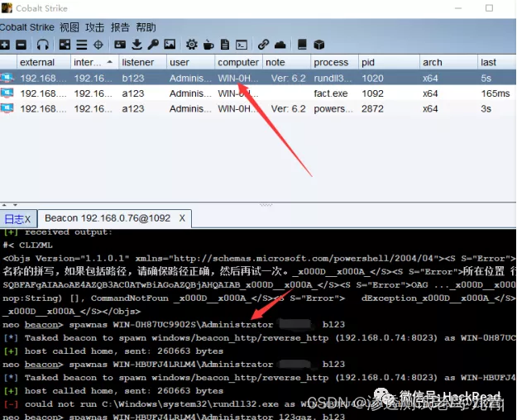This screenshot has height=420, width=517.
Task: Click the 5s last check-in value
Action: click(x=486, y=79)
